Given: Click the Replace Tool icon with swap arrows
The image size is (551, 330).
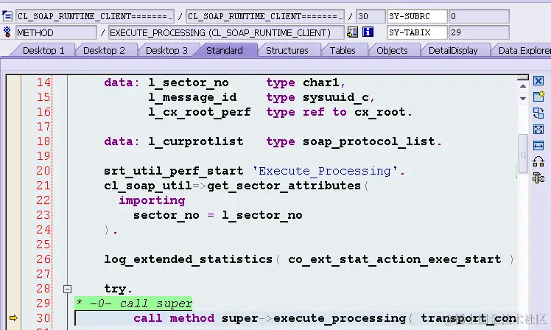Looking at the screenshot, I should [538, 113].
